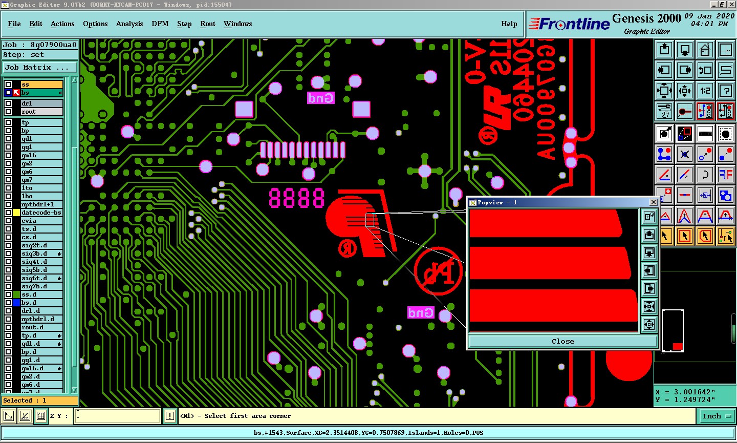The height and width of the screenshot is (443, 737).
Task: Toggle the ss.d layer checkbox
Action: 8,294
